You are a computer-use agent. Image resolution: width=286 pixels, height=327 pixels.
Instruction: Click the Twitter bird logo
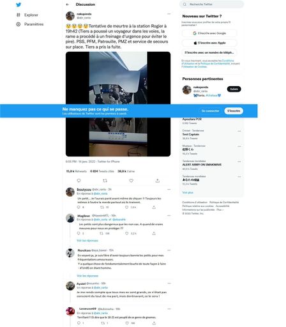pyautogui.click(x=19, y=4)
